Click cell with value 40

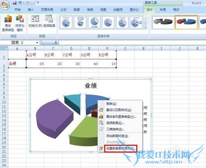[89, 64]
